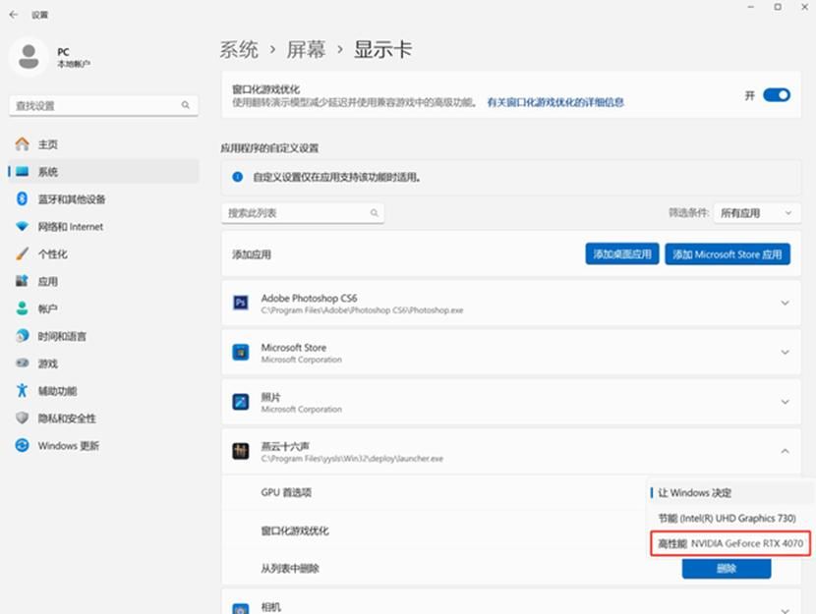Collapse 燕云十六声 row chevron
The width and height of the screenshot is (816, 614).
tap(785, 451)
